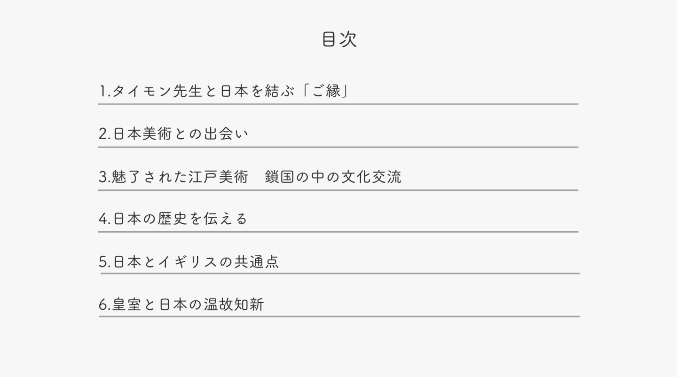Click the separator under the 江戸美術 entry
The image size is (677, 377).
pyautogui.click(x=338, y=190)
